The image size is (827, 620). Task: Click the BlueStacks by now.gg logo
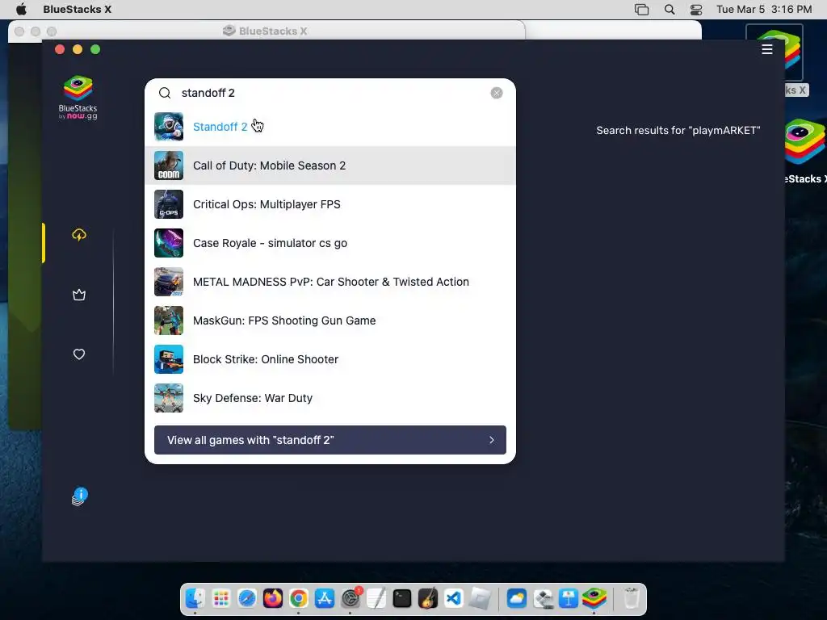pyautogui.click(x=78, y=98)
